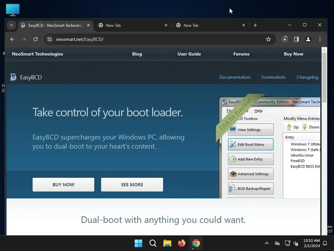Open Chrome downloads icon
334x251 pixels.
coord(285,39)
